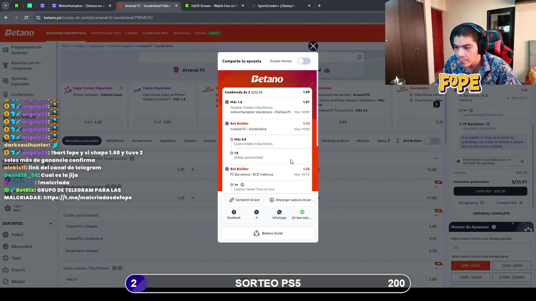This screenshot has height=301, width=536.
Task: Select Básquetbol in the sports list
Action: point(21,247)
